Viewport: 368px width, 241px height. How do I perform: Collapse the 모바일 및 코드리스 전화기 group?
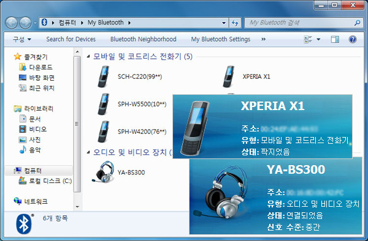point(88,56)
